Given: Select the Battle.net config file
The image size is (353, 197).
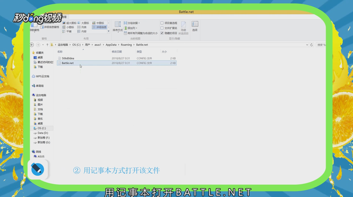Looking at the screenshot, I should [x=116, y=63].
